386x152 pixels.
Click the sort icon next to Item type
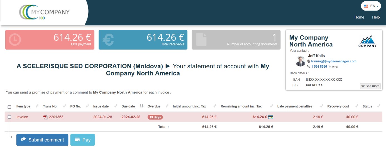(x=37, y=106)
